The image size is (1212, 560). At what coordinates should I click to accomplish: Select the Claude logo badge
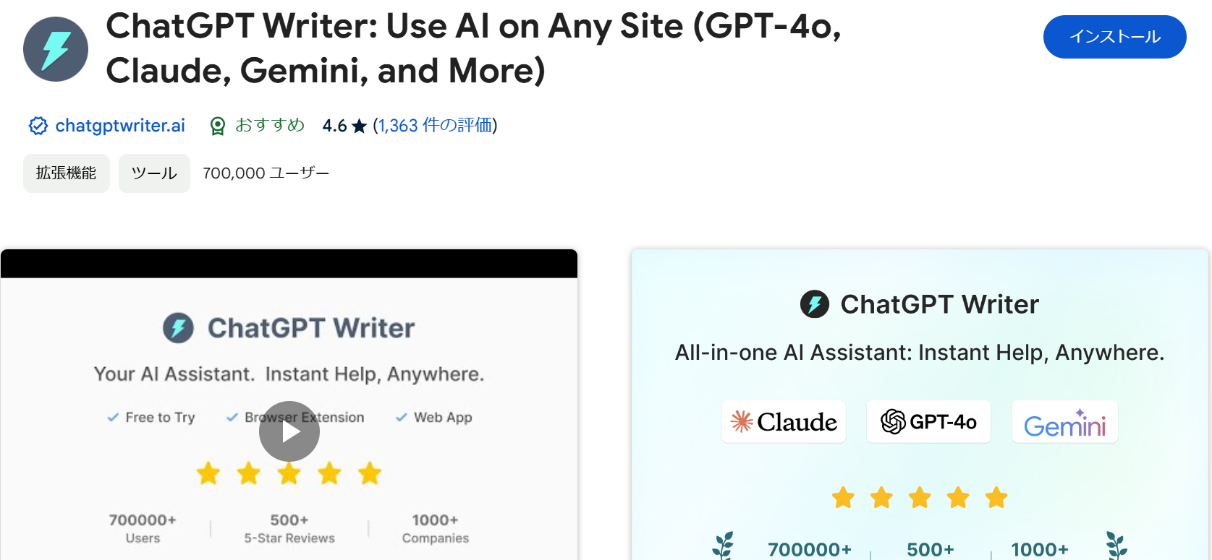[x=783, y=421]
